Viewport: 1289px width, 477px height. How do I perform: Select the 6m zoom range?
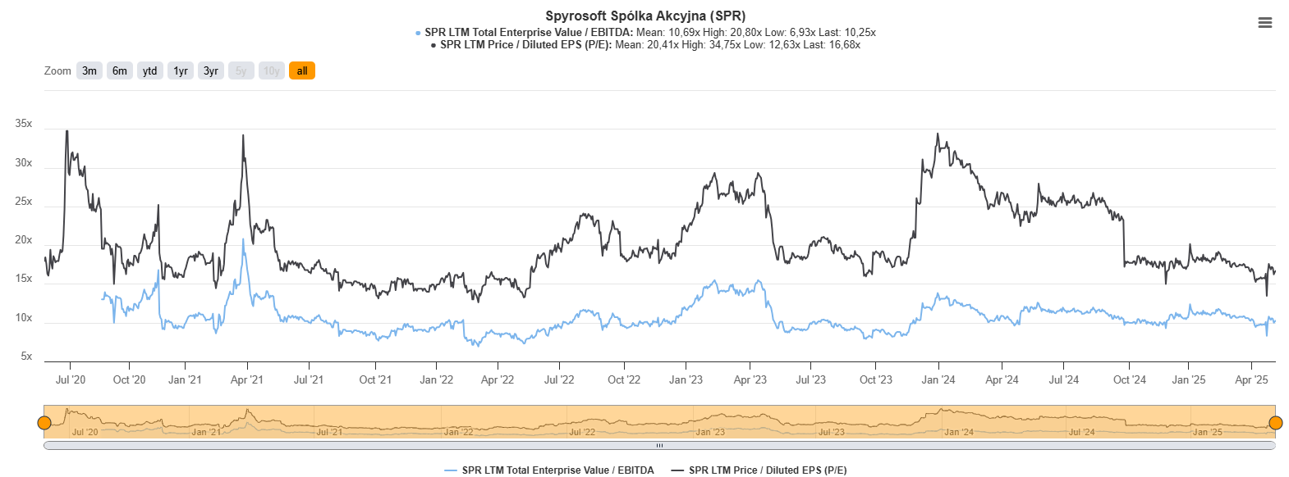click(x=120, y=71)
